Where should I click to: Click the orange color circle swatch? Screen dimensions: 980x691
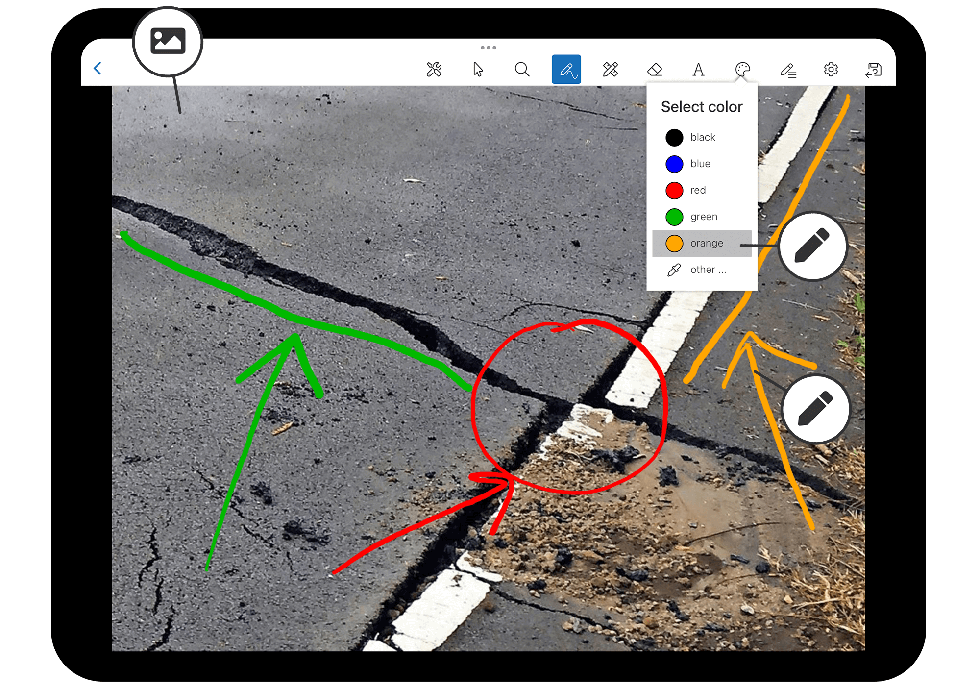674,244
